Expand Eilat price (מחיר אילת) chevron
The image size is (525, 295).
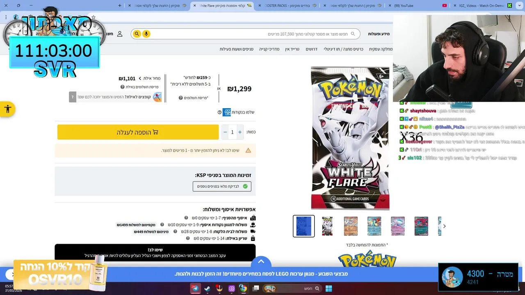[x=140, y=78]
